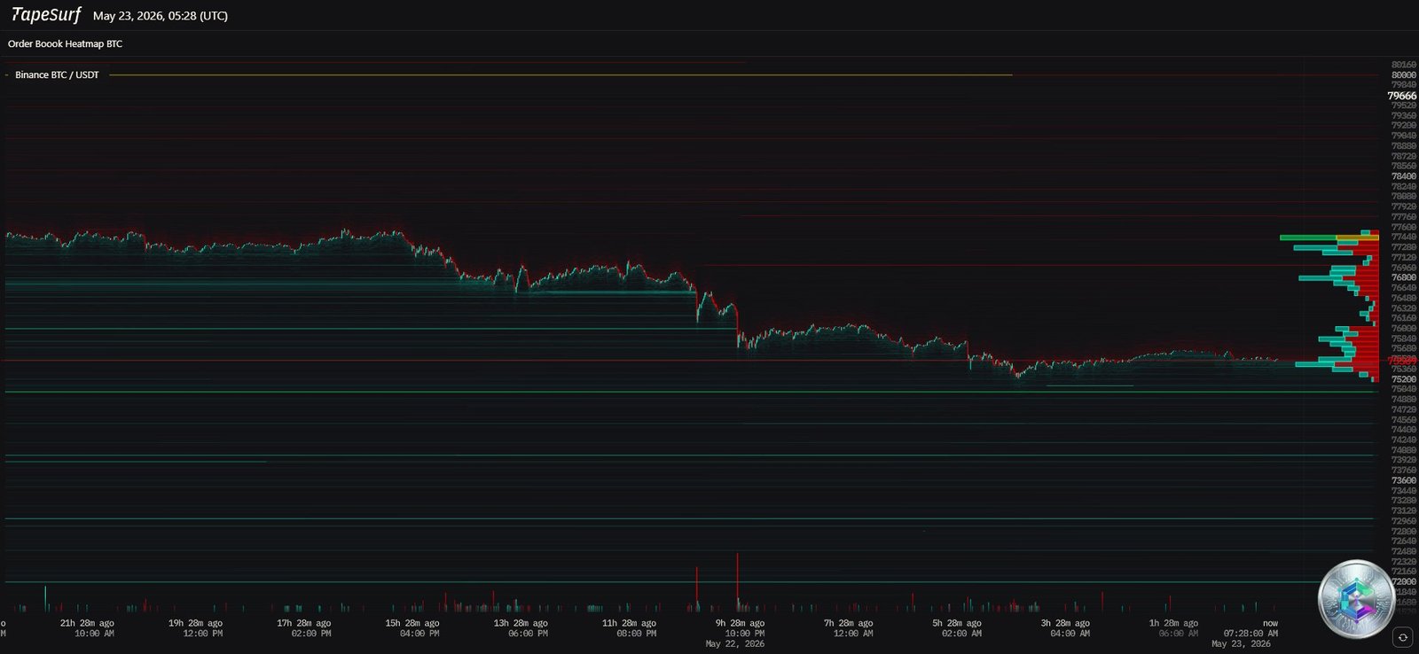Click the 9h 28m ago time label

pos(740,623)
